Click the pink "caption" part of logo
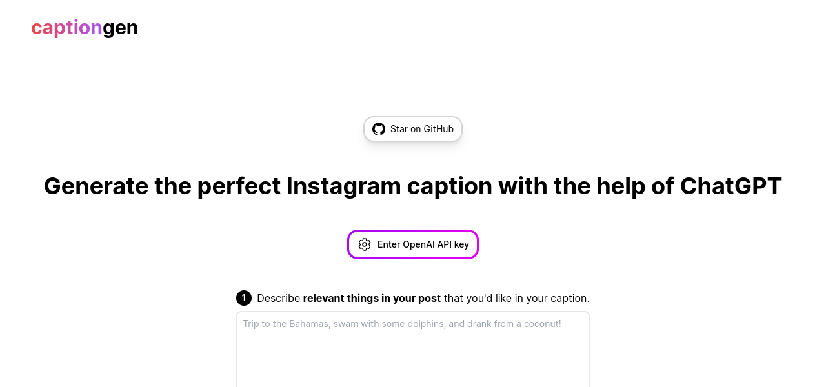The width and height of the screenshot is (826, 387). coord(66,28)
